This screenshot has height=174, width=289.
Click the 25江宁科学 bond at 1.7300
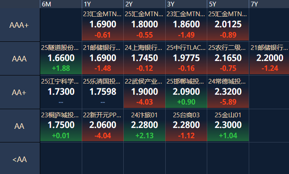[x=61, y=92]
